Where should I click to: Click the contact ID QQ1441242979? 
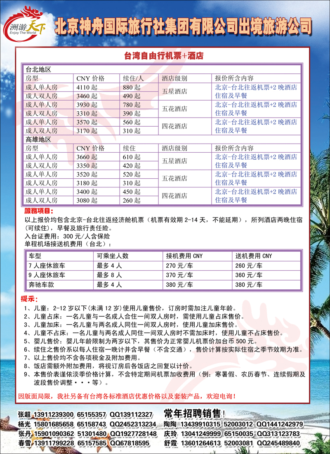tap(280, 424)
